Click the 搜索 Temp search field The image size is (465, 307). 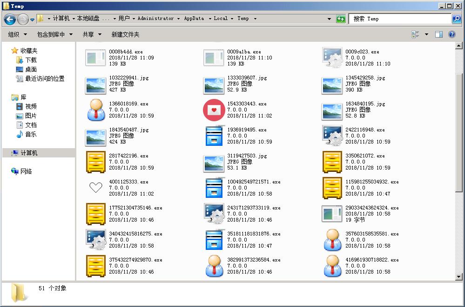(400, 19)
